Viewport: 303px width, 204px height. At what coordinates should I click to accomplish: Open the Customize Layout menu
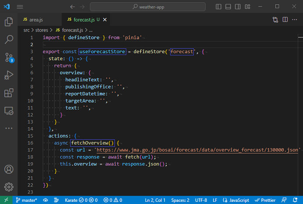[248, 7]
